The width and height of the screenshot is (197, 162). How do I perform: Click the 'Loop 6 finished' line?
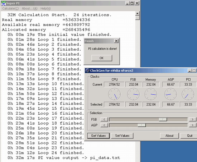pyautogui.click(x=44, y=64)
